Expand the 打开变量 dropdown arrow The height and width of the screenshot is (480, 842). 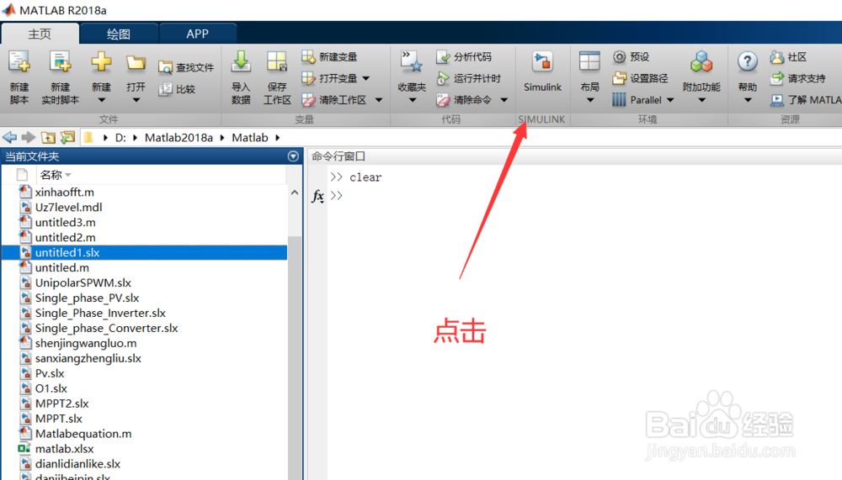point(366,78)
